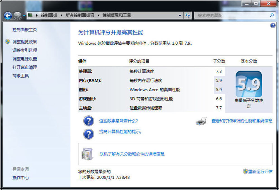279x190 pixels.
Task: Click the shield icon beside 调整视觉效果
Action: [8, 42]
